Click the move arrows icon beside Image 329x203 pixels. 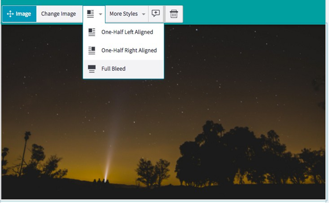tap(10, 14)
